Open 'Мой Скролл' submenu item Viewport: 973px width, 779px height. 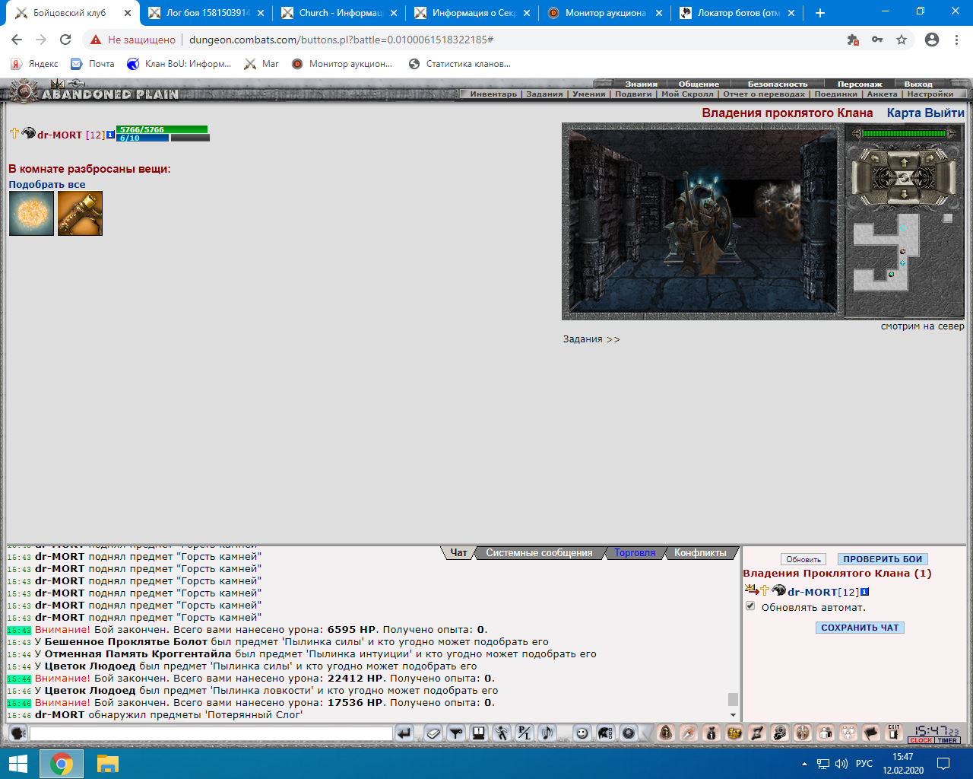pyautogui.click(x=687, y=94)
